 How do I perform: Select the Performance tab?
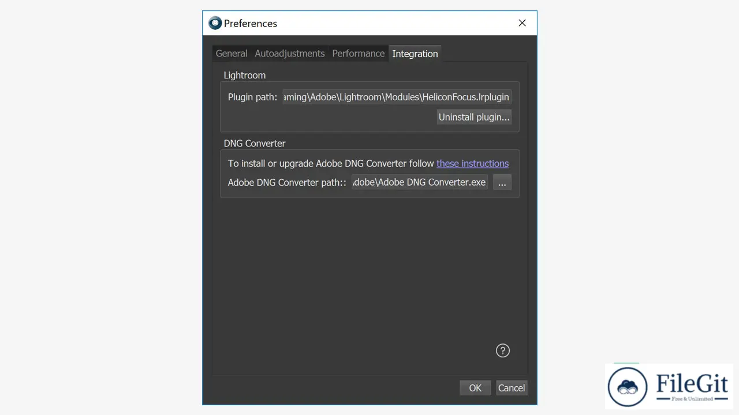359,54
